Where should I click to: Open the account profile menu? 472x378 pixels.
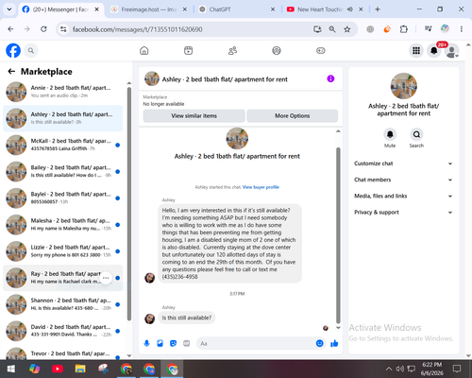pyautogui.click(x=452, y=51)
